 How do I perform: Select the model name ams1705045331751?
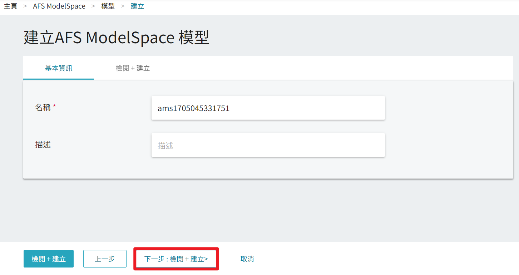coord(193,108)
